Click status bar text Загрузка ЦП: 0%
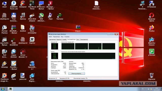 coord(65,78)
